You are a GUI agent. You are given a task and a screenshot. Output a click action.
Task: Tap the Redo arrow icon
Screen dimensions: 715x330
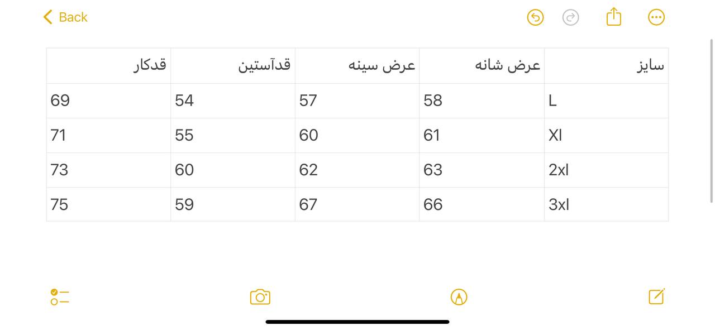tap(570, 17)
